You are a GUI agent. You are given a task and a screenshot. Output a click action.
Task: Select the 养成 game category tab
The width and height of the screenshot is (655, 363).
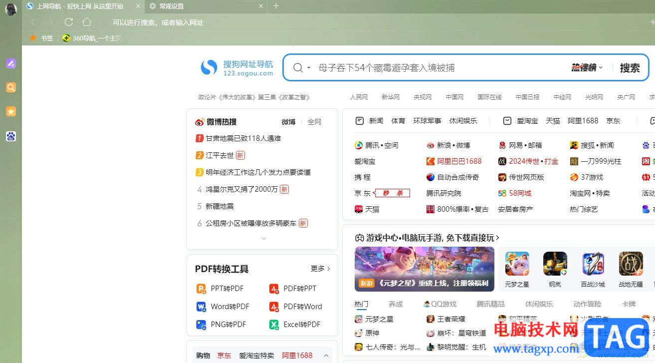point(396,304)
